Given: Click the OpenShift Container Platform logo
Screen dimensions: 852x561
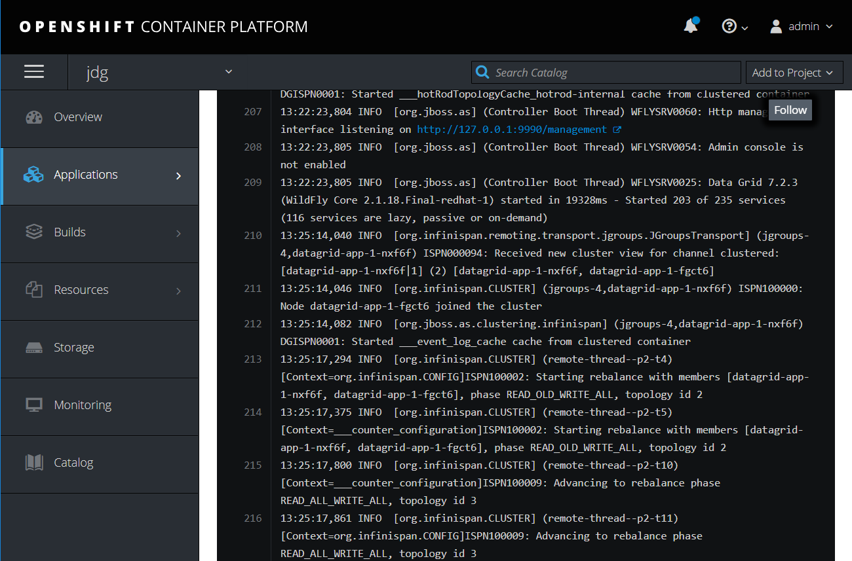Looking at the screenshot, I should tap(164, 27).
